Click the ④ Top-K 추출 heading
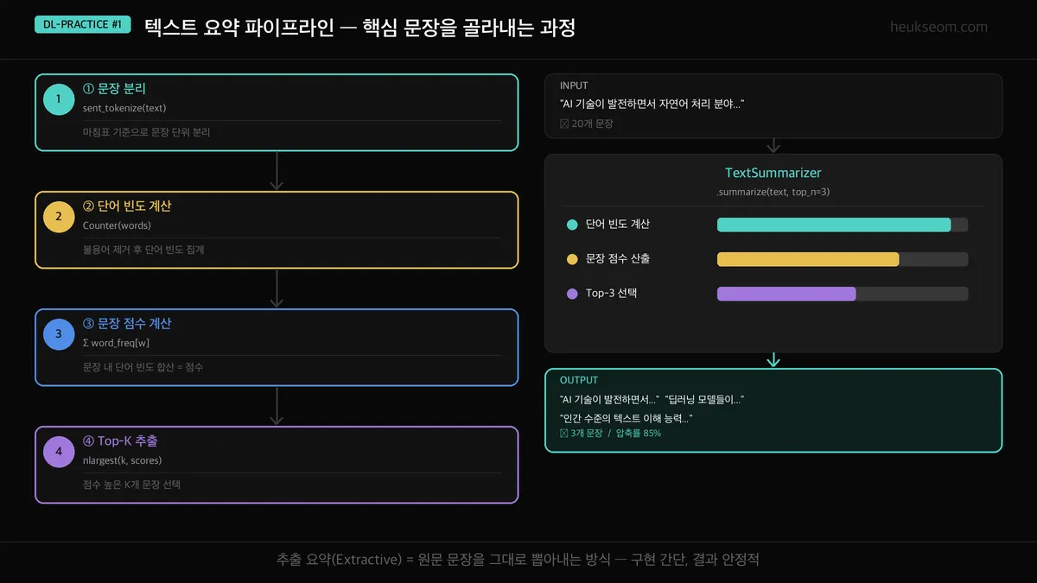The height and width of the screenshot is (583, 1037). click(120, 441)
